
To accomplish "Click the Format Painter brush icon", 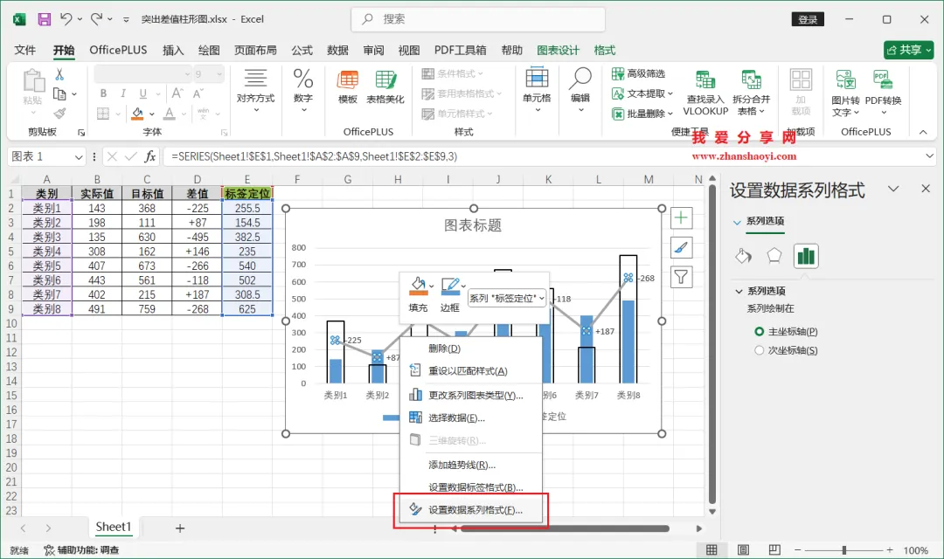I will point(59,114).
